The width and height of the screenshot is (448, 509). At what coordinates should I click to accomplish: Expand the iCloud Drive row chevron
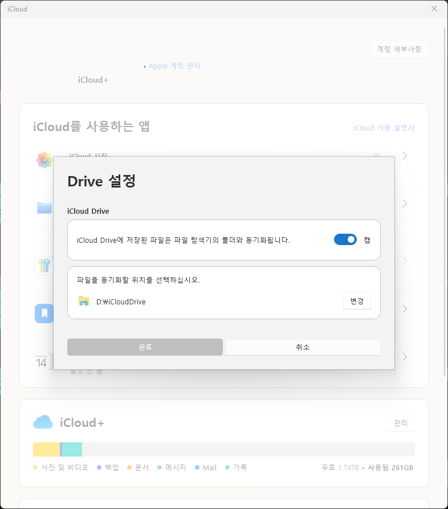click(405, 203)
